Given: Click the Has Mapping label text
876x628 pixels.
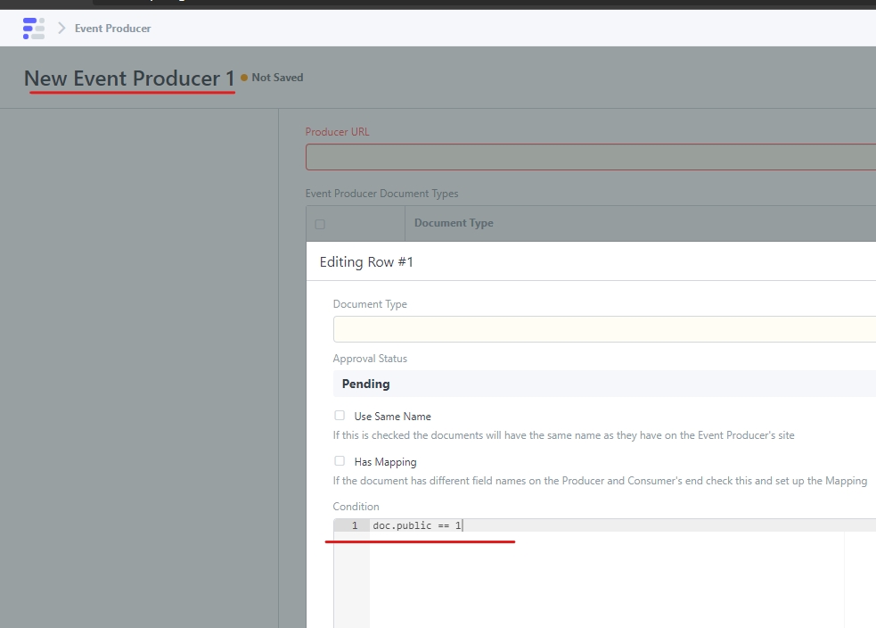Looking at the screenshot, I should (385, 462).
